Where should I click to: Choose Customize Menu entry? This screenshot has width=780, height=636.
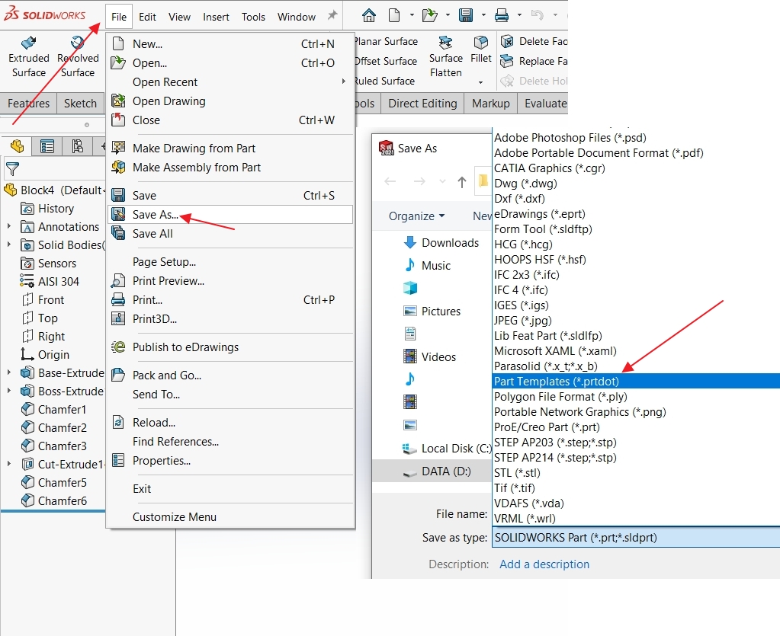coord(230,516)
